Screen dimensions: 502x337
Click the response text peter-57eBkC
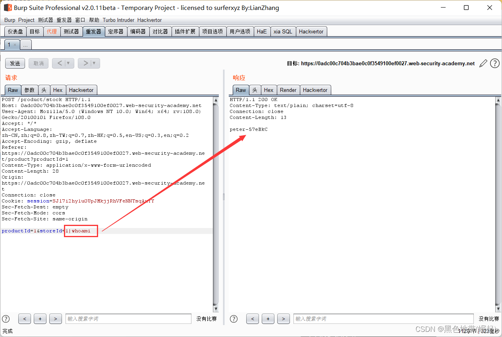[x=249, y=129]
